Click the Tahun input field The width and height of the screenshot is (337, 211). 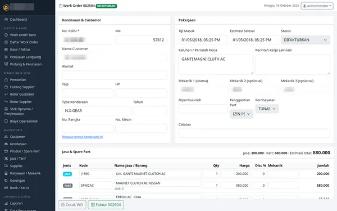pos(150,111)
